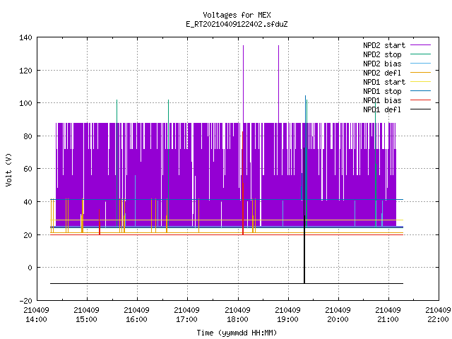Click the NPD1 defl legend label

(382, 110)
